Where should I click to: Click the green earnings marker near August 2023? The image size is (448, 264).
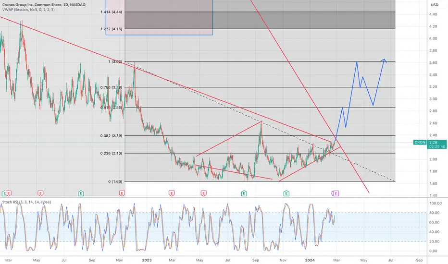click(x=244, y=193)
